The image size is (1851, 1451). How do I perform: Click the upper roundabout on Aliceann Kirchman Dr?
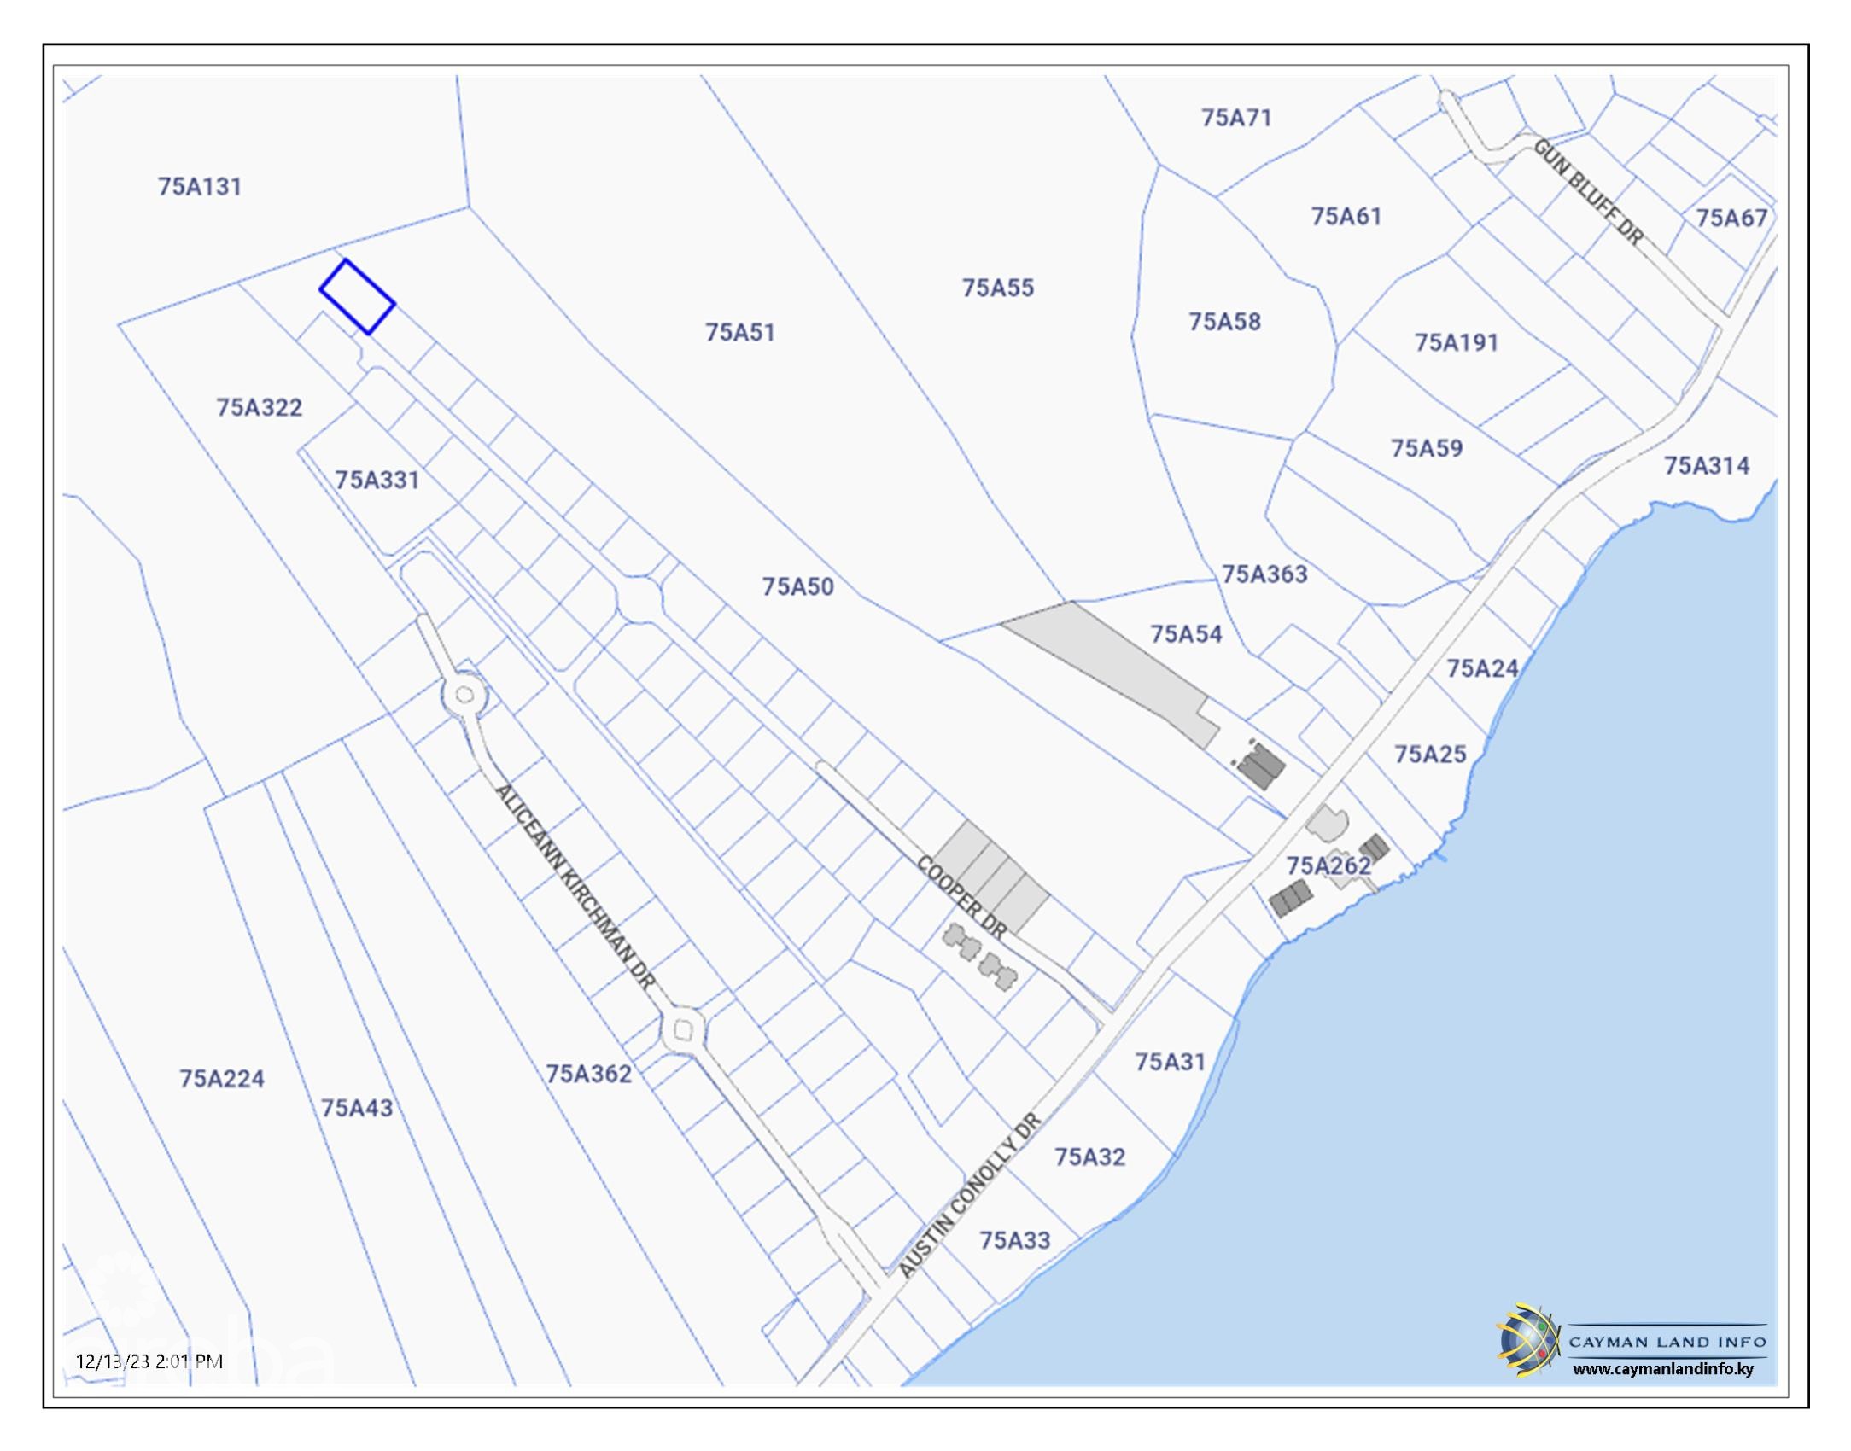pyautogui.click(x=464, y=695)
